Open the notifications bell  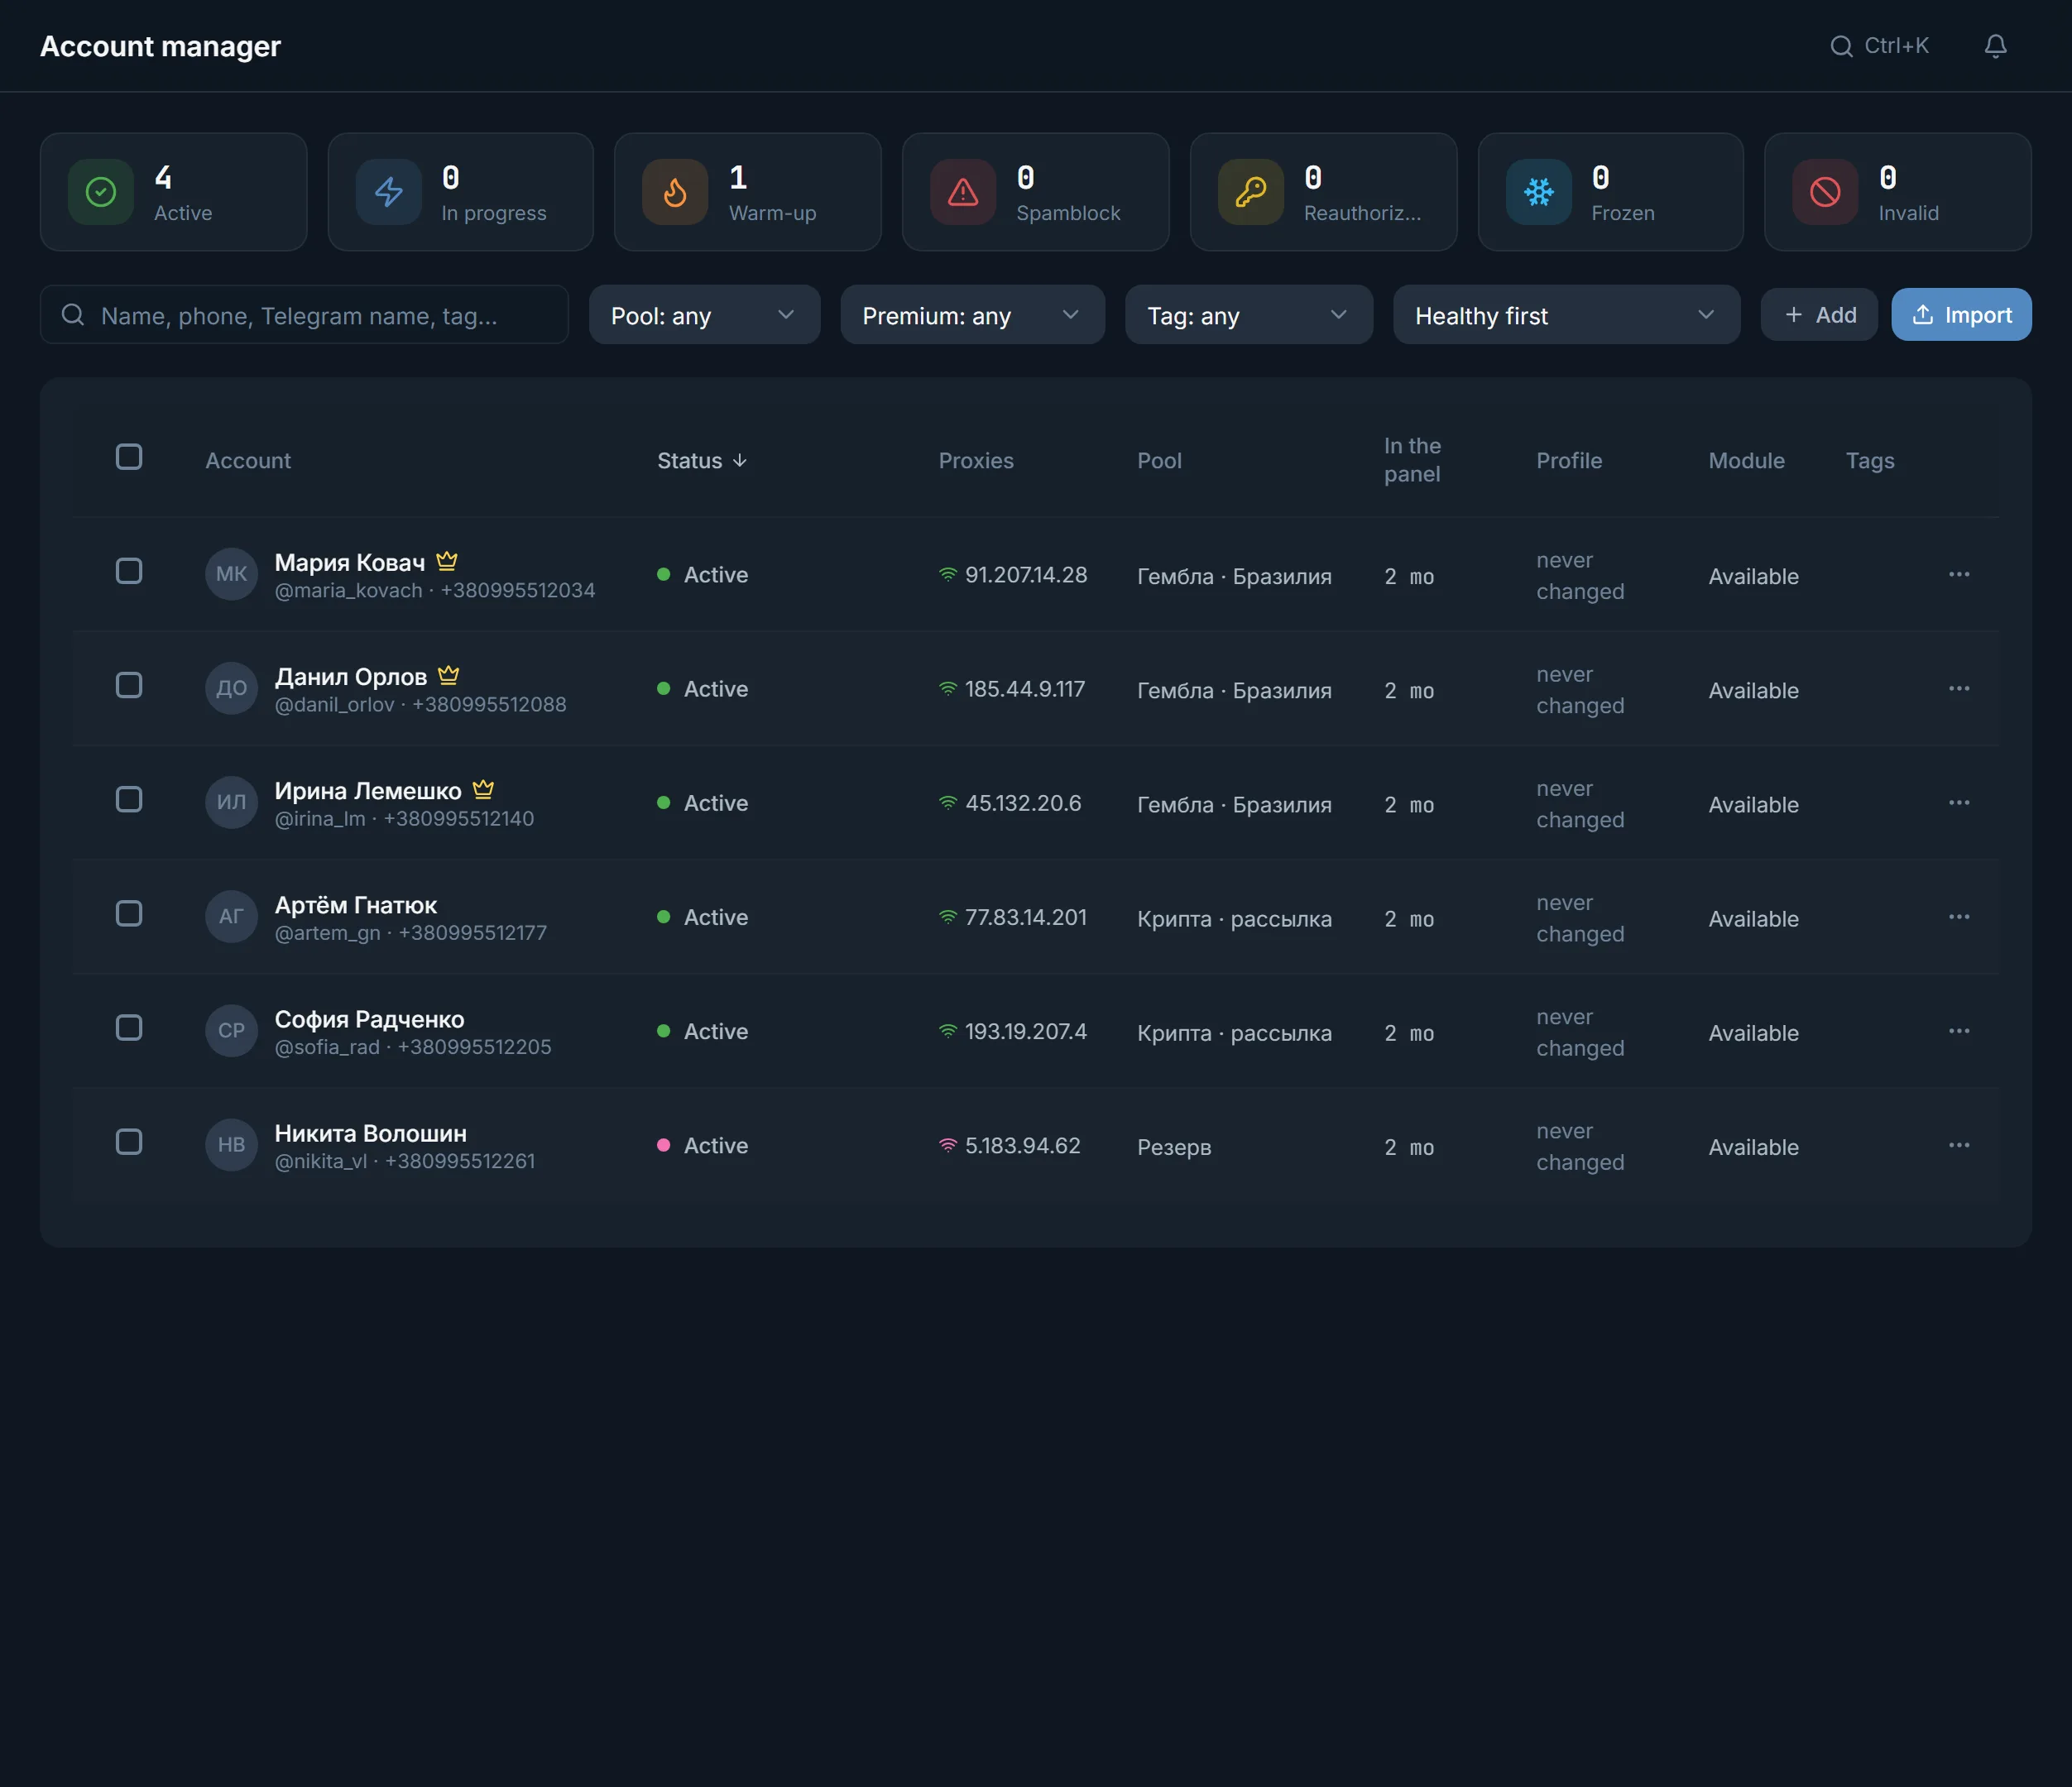(1995, 46)
